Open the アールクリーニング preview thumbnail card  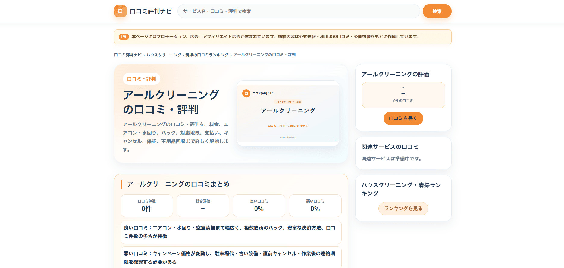pyautogui.click(x=288, y=113)
